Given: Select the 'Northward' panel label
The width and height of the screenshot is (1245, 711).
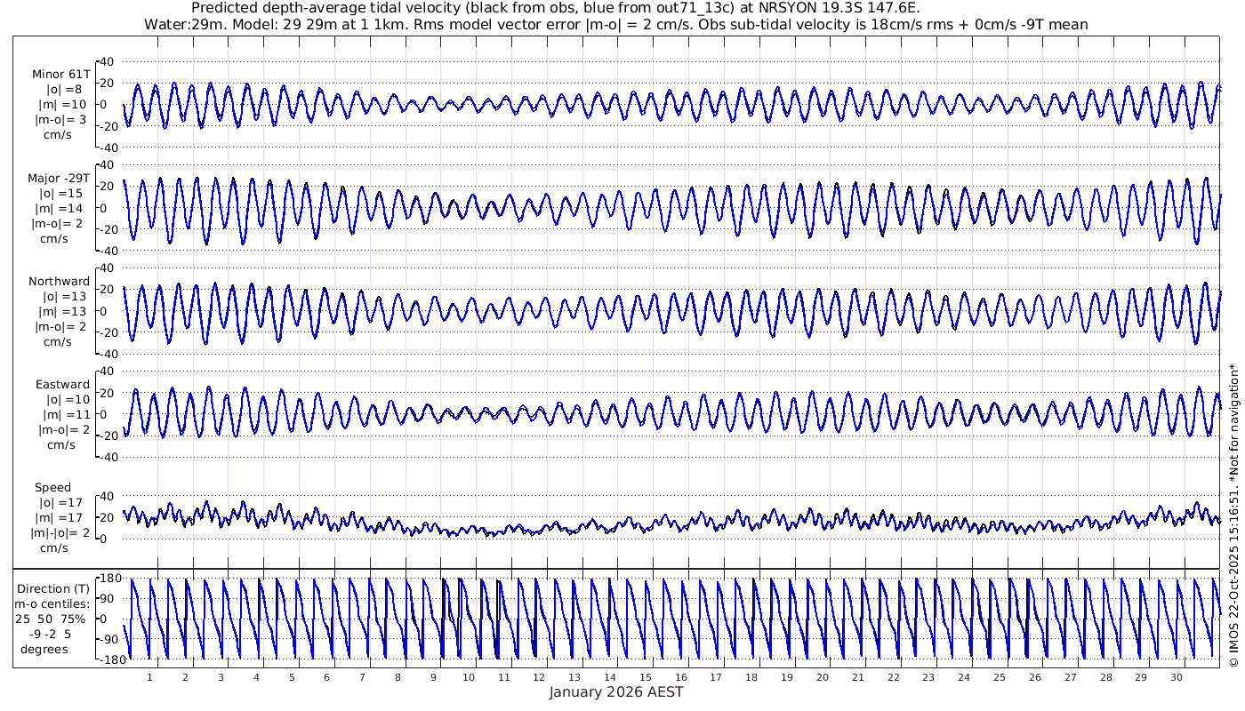Looking at the screenshot, I should coord(60,281).
